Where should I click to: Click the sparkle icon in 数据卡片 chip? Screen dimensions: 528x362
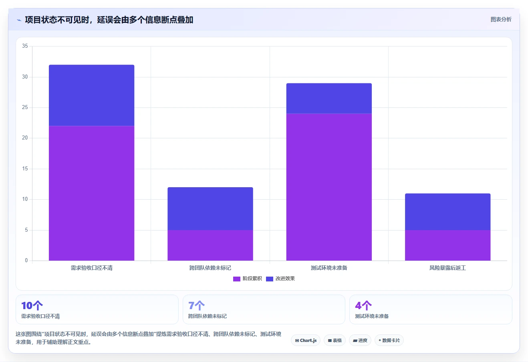(380, 340)
